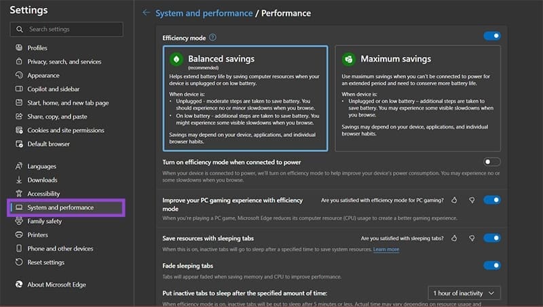Click thumbs down for PC gaming efficiency
This screenshot has height=307, width=543.
click(471, 201)
